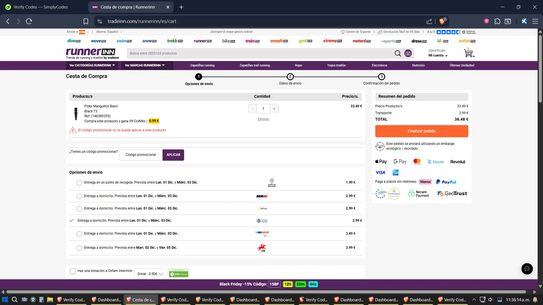Open Idioma Español language selector
This screenshot has height=305, width=543.
coord(109,32)
